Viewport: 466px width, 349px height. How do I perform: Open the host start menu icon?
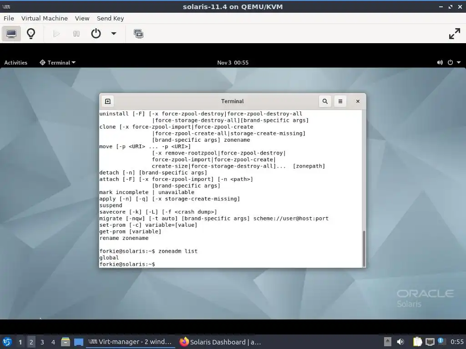[7, 342]
